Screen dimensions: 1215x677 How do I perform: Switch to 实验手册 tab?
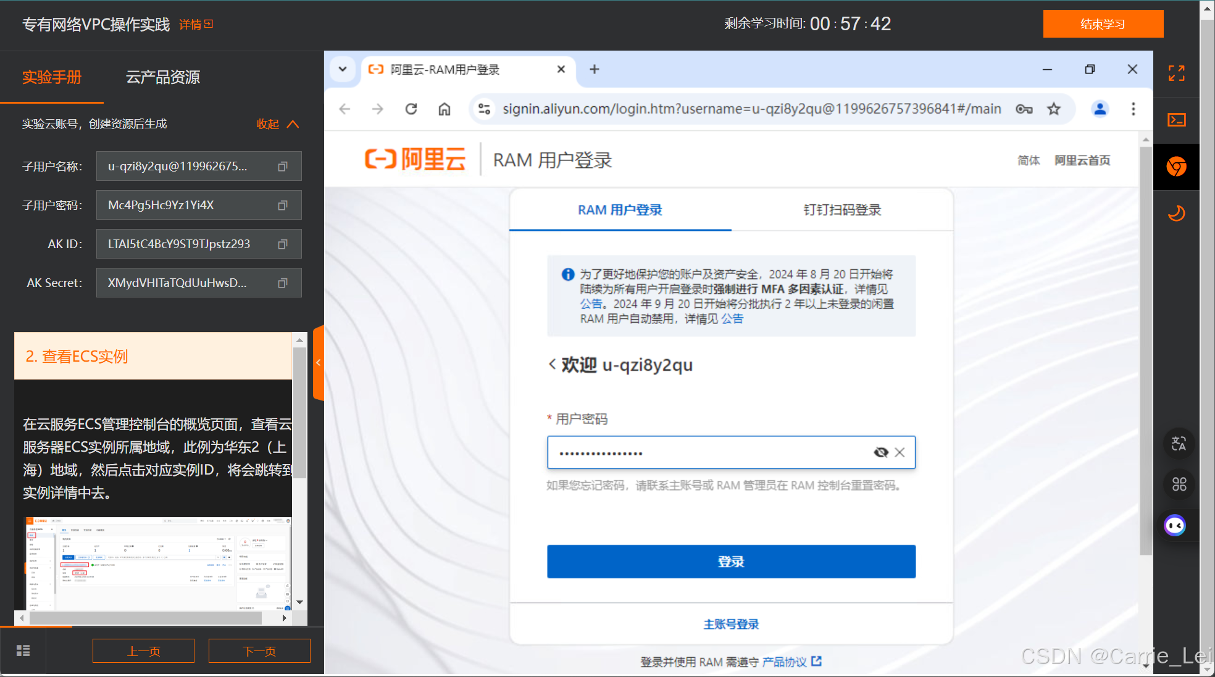(52, 77)
